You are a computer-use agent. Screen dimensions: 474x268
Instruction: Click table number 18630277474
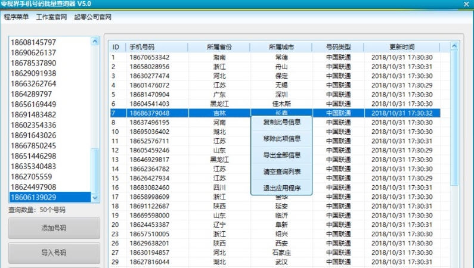point(149,76)
